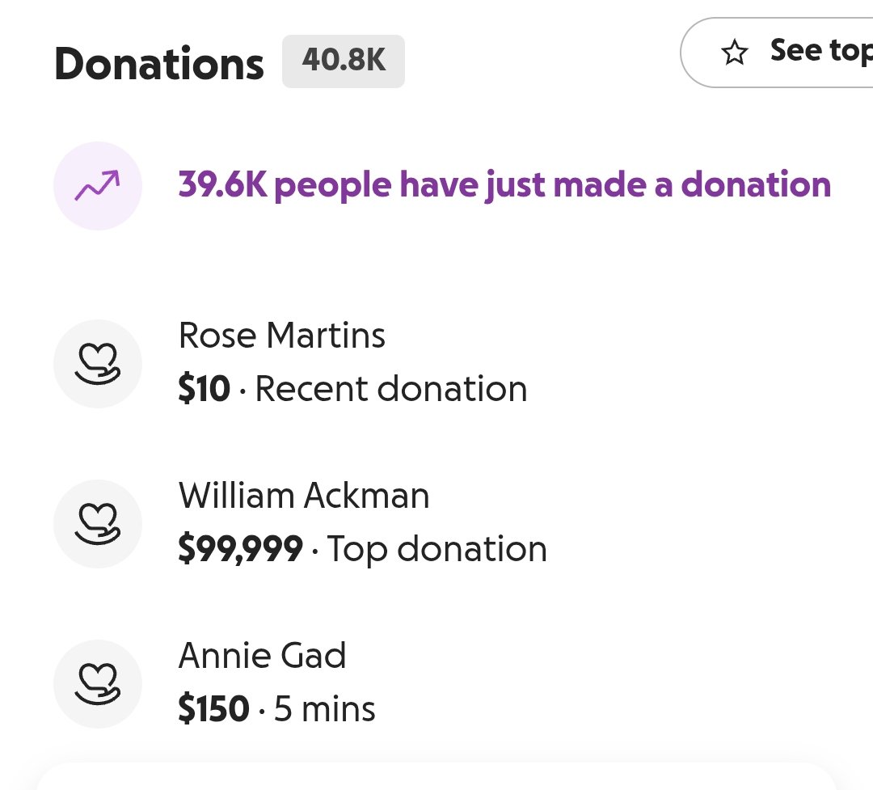Click the heart-hand icon beside Annie Gad

[97, 684]
